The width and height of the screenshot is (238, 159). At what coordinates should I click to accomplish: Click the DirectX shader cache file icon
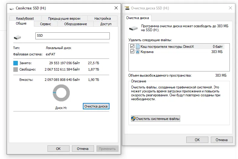click(x=138, y=47)
